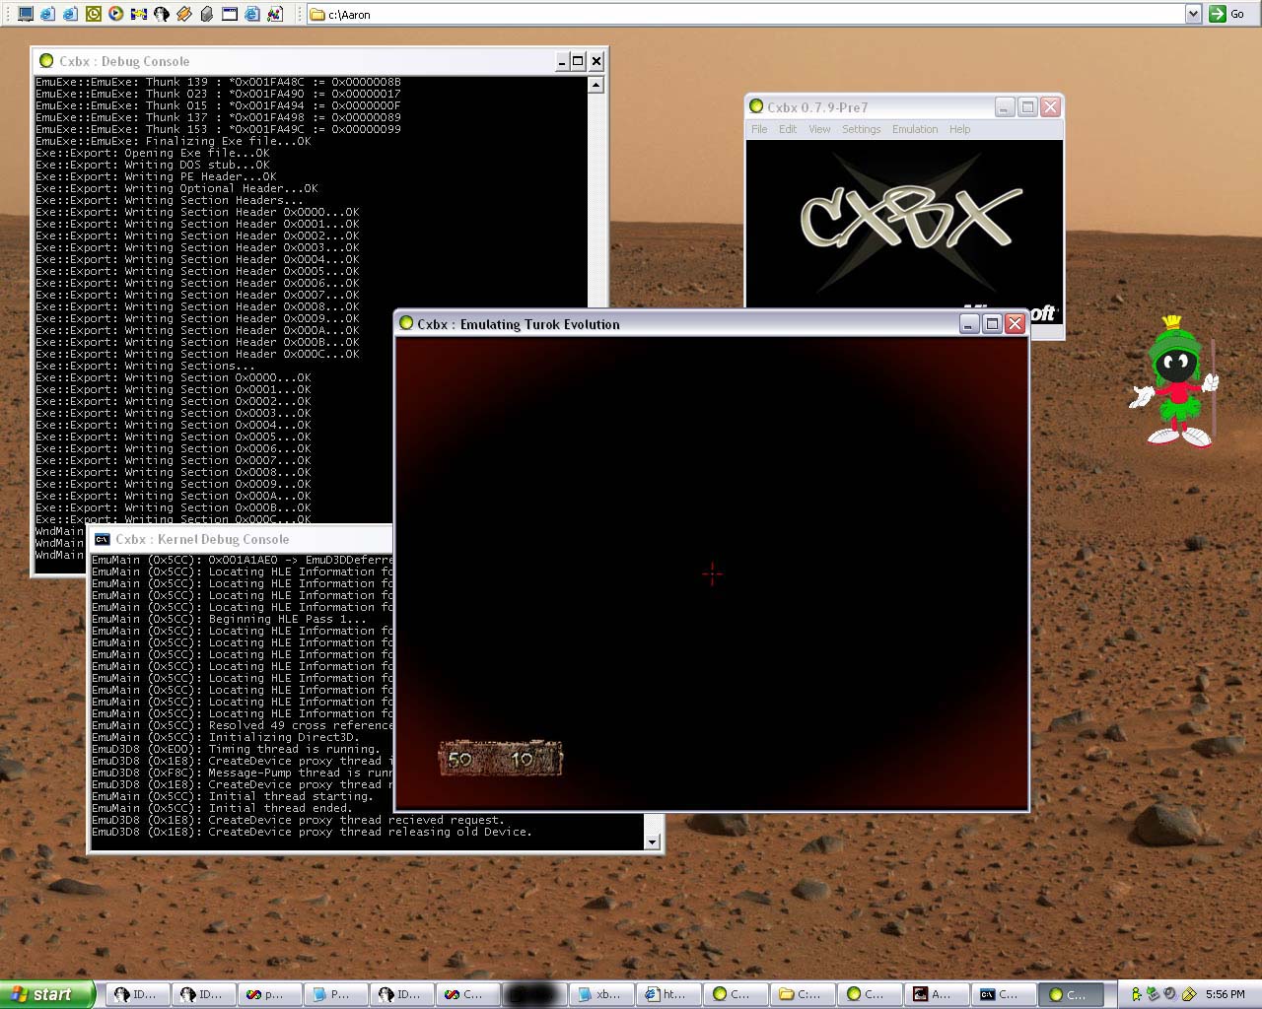Launch Windows Media Player from quick launch
The height and width of the screenshot is (1009, 1262).
115,14
